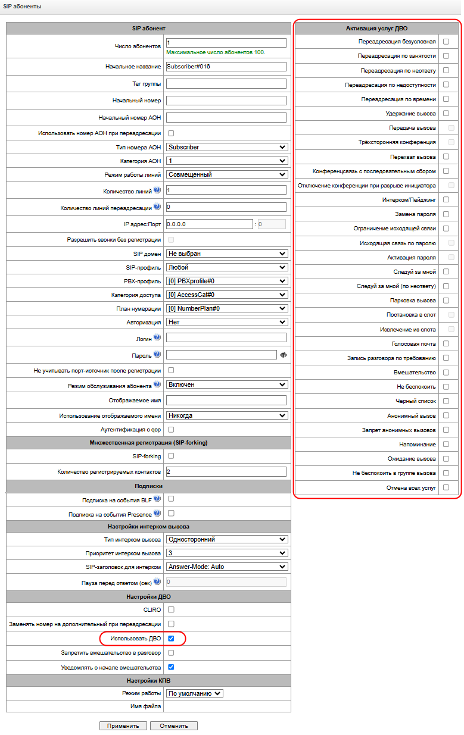The image size is (464, 735).
Task: Click help icon next to Количество линий
Action: [157, 190]
